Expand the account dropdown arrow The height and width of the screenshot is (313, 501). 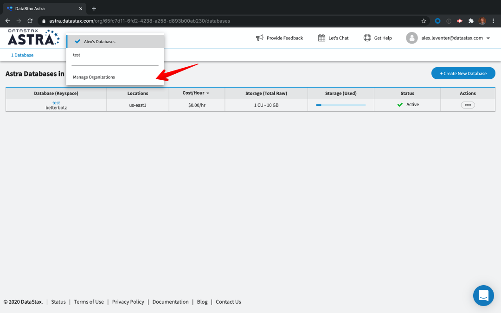click(488, 38)
